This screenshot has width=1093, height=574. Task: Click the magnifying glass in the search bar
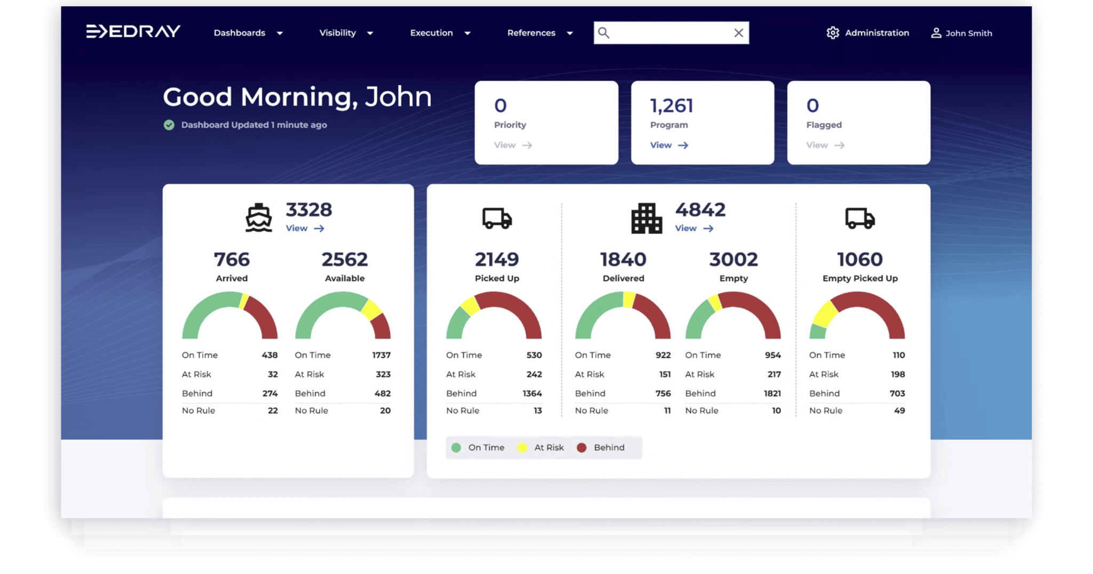click(x=605, y=33)
